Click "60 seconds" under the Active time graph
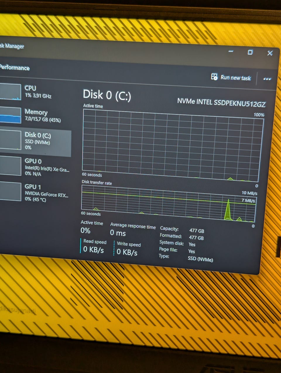This screenshot has width=281, height=373. pyautogui.click(x=92, y=175)
